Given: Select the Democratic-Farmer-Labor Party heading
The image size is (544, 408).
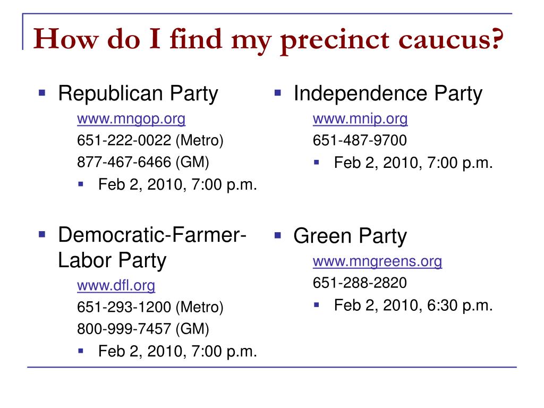Looking at the screenshot, I should coord(152,248).
